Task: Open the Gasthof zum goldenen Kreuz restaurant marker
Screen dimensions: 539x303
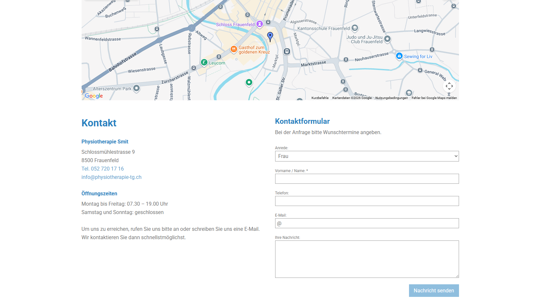Action: [234, 49]
